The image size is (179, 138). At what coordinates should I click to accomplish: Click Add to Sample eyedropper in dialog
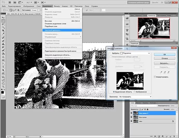point(165,72)
